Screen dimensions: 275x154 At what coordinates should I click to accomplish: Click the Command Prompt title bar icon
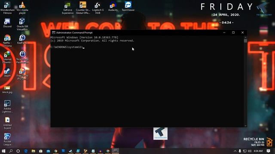pyautogui.click(x=53, y=33)
